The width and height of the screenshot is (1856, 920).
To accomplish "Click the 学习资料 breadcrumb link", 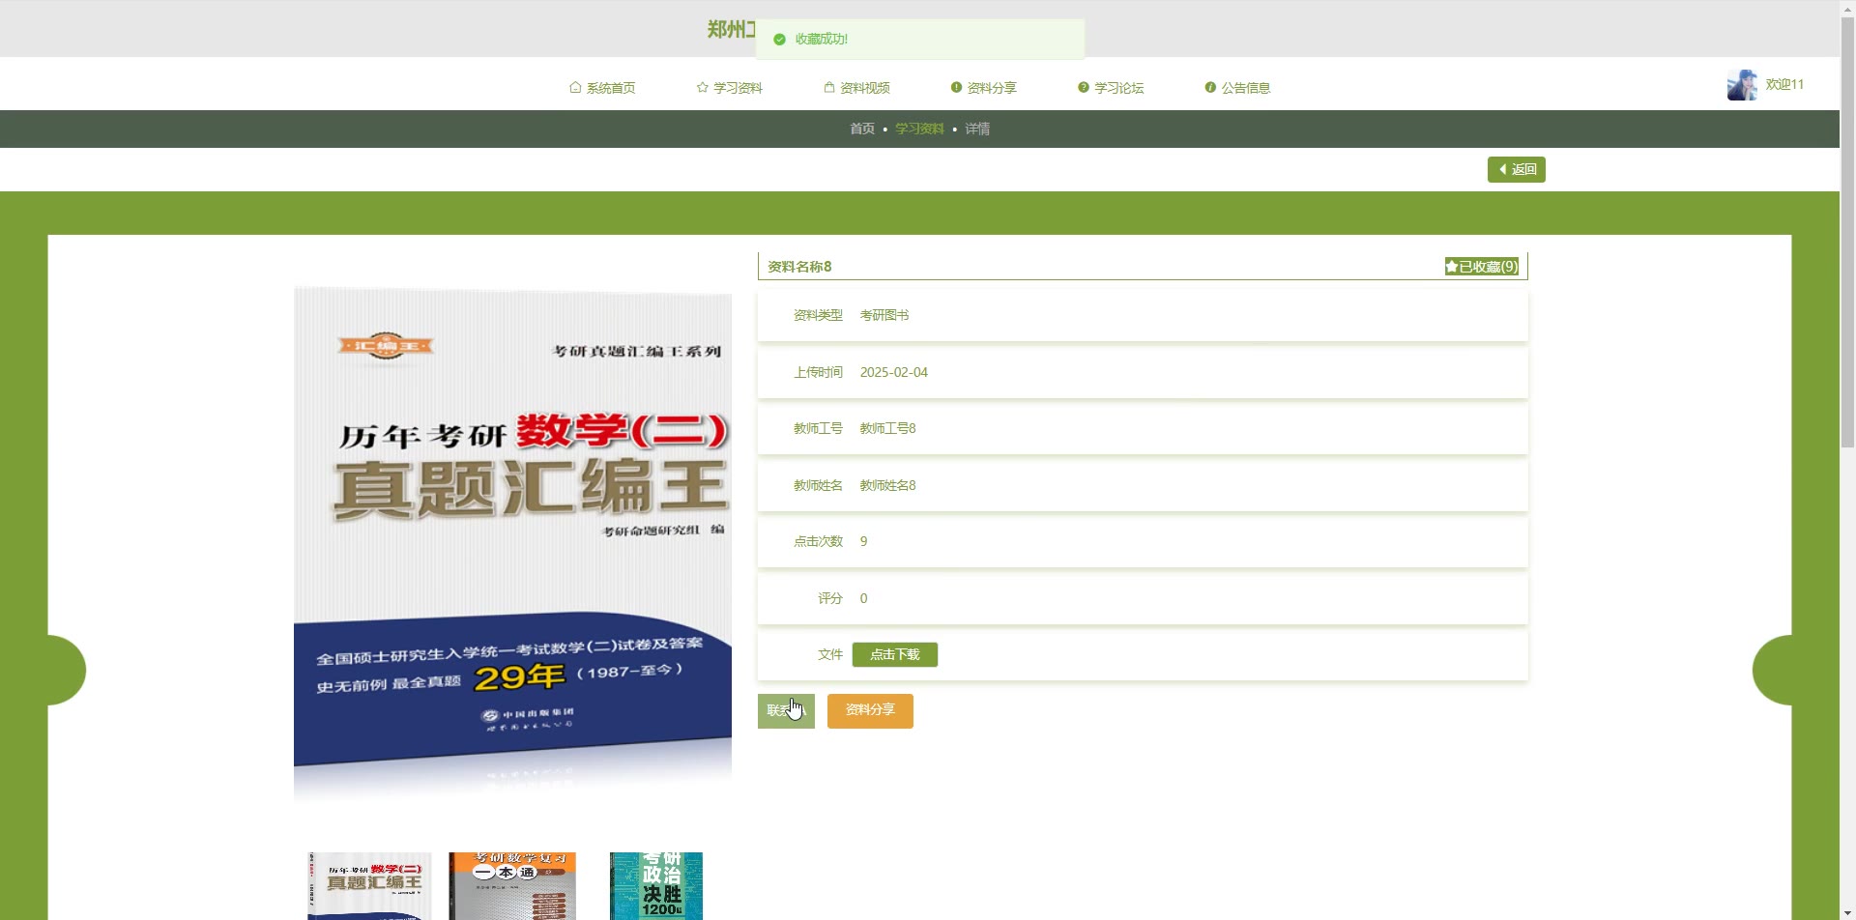I will tap(919, 129).
